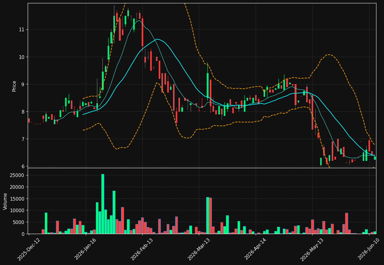Click the volume tick label 15000
This screenshot has width=384, height=265.
point(17,199)
